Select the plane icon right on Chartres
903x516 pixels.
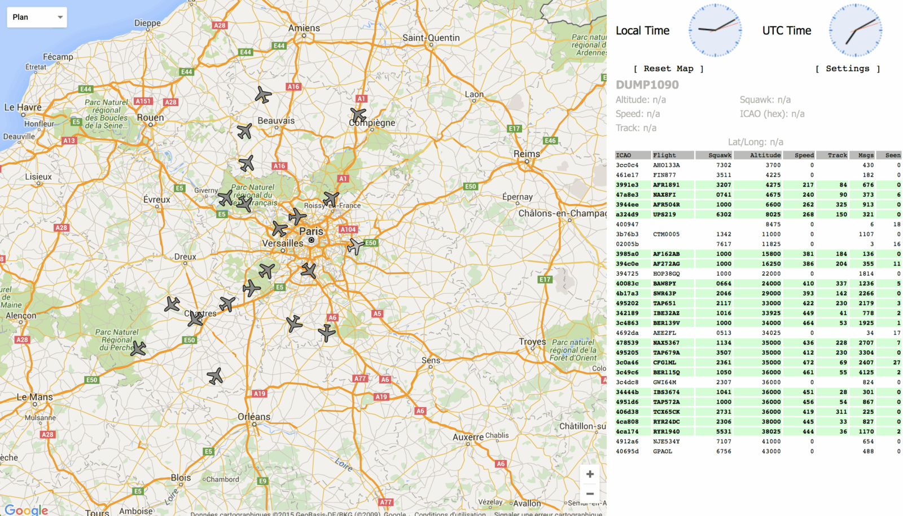point(195,319)
